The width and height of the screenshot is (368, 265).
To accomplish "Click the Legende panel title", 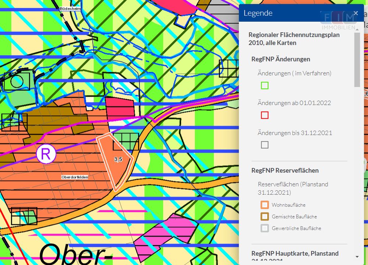I will click(258, 13).
